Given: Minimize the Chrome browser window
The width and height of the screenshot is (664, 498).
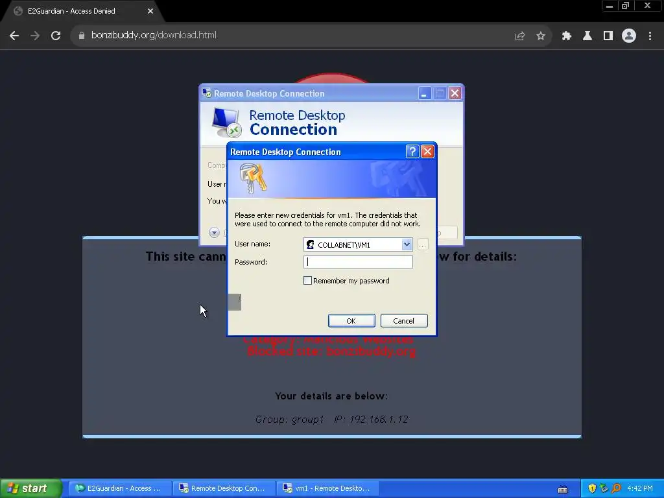Looking at the screenshot, I should (x=610, y=6).
